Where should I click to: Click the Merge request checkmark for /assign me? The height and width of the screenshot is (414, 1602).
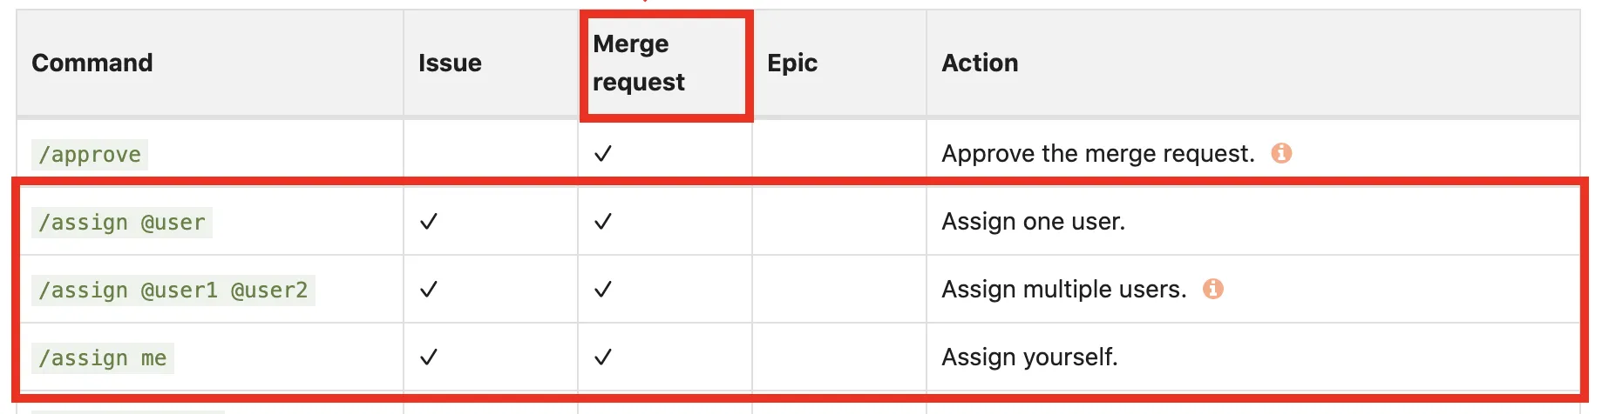602,357
